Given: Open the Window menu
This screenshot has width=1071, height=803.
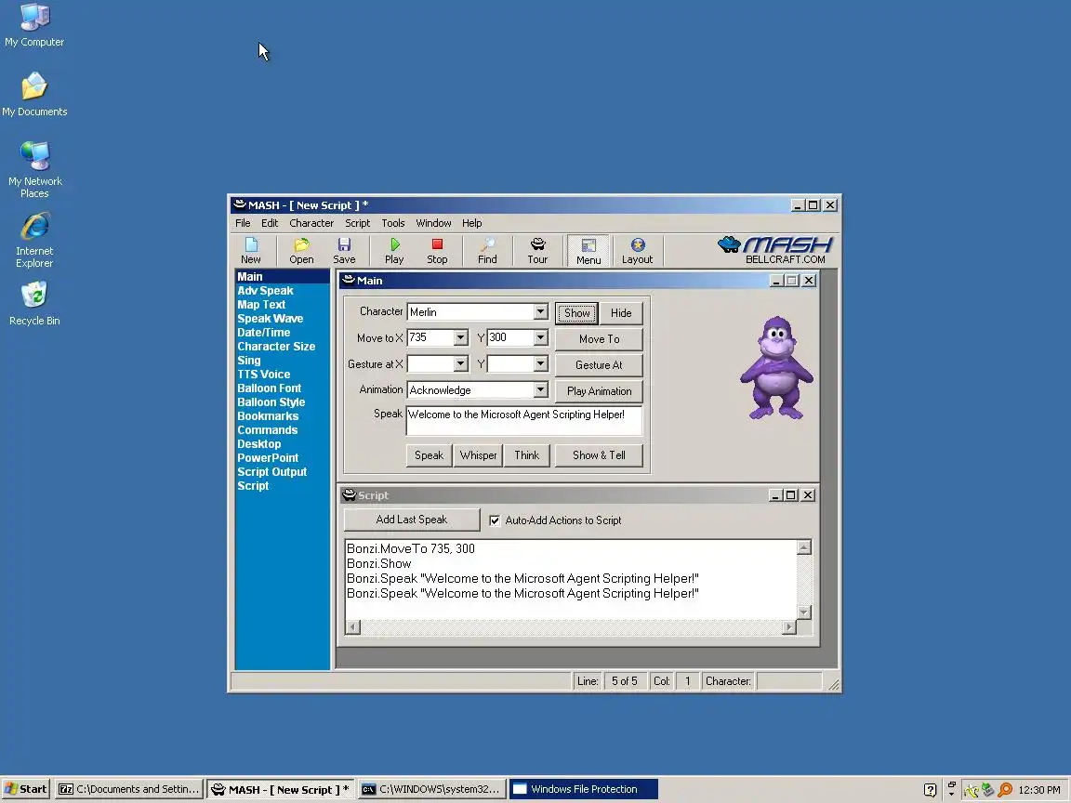Looking at the screenshot, I should 434,223.
